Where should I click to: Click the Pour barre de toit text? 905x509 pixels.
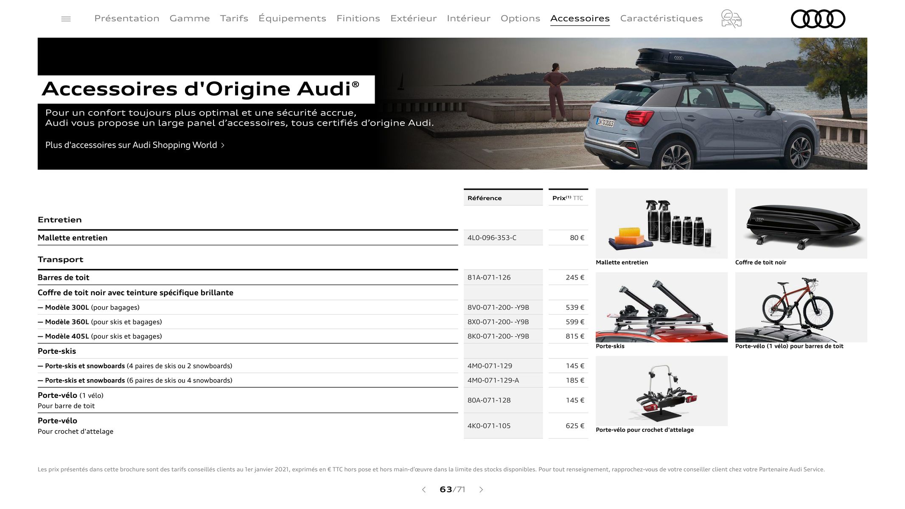point(66,406)
